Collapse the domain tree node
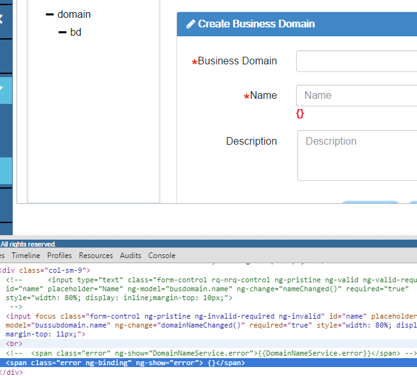 pos(50,15)
